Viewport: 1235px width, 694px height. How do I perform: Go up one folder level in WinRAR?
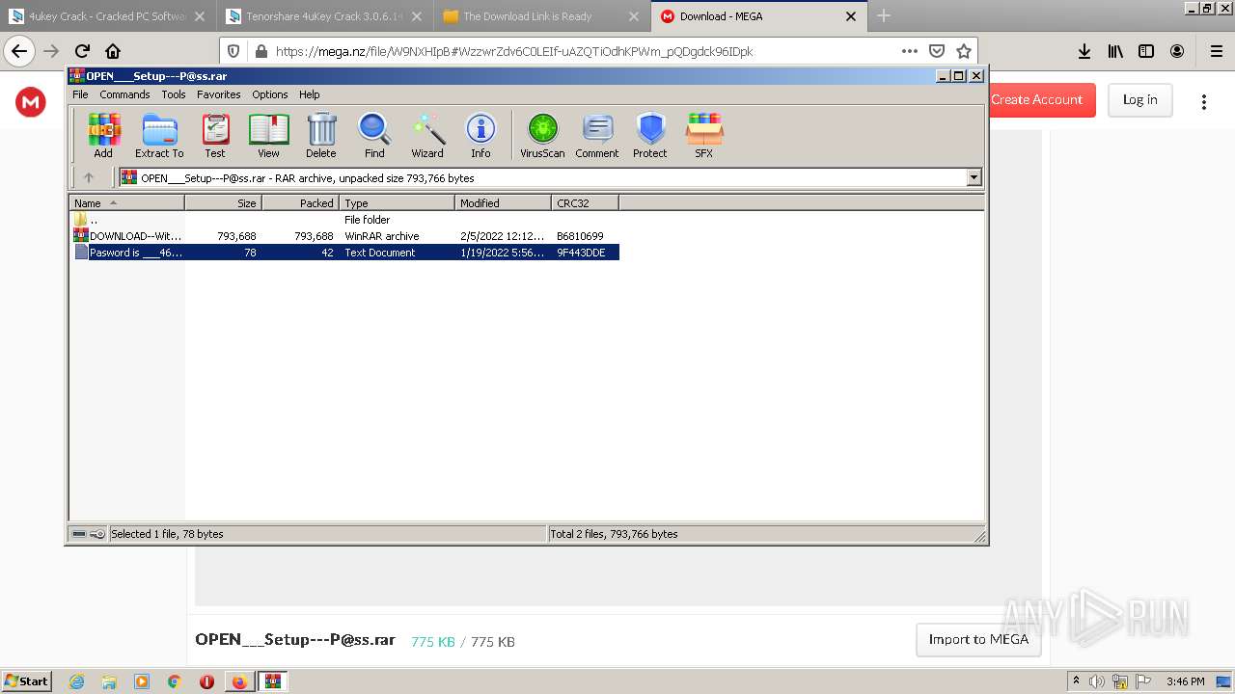click(x=89, y=177)
